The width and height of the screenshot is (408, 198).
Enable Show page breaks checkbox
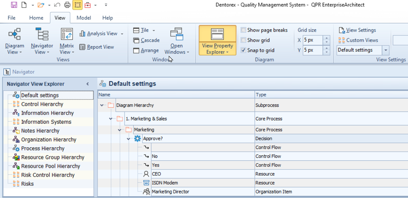pos(243,30)
